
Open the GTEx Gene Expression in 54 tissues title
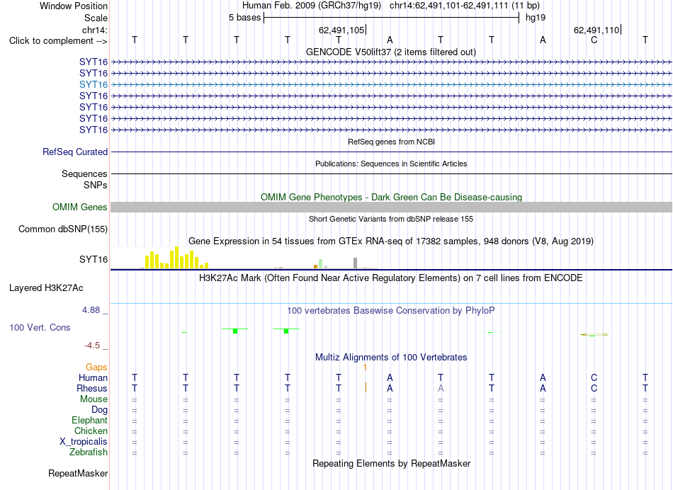391,241
